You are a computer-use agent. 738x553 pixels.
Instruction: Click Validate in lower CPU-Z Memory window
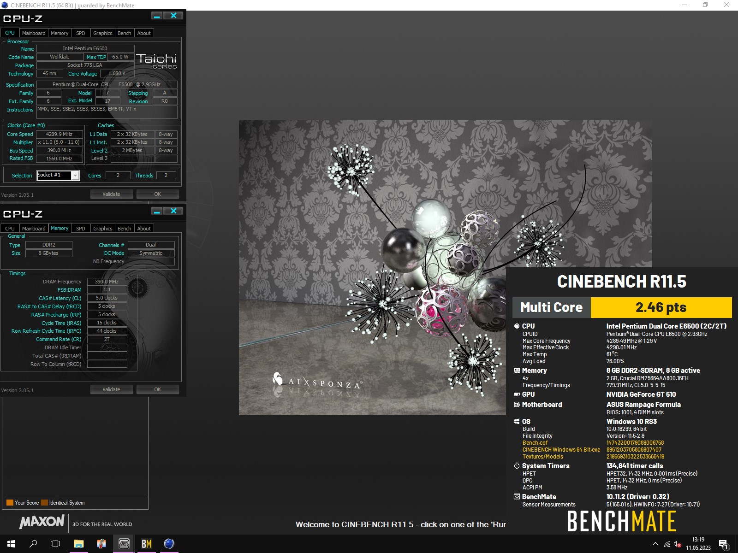coord(111,389)
